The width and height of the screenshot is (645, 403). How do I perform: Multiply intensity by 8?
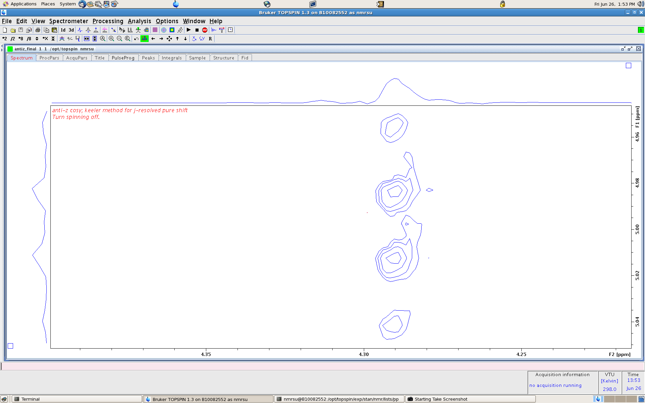coord(21,39)
